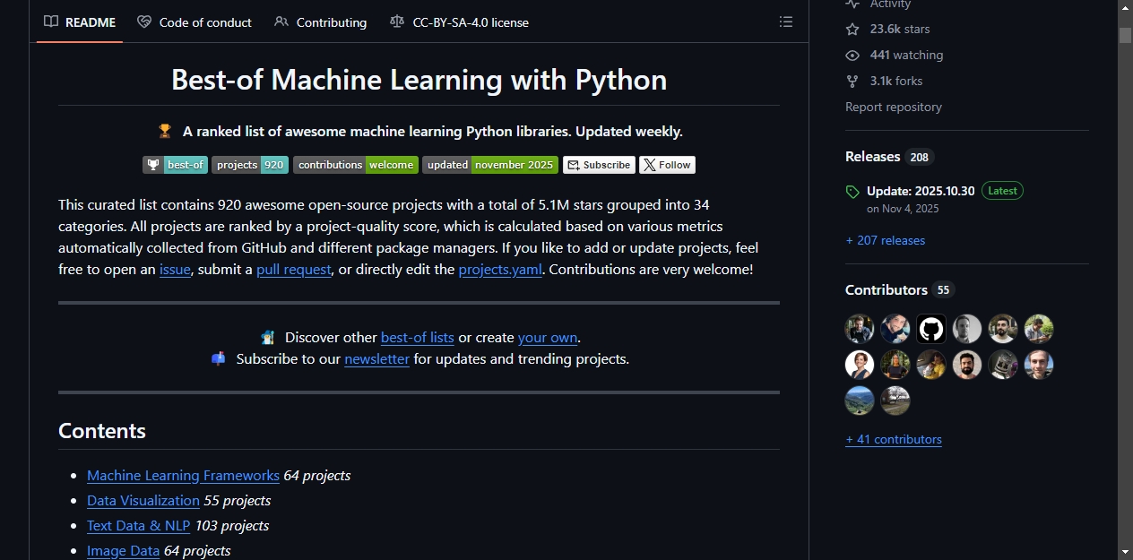Screen dimensions: 1133x560
Task: Go to Data Visualization section
Action: click(x=143, y=500)
